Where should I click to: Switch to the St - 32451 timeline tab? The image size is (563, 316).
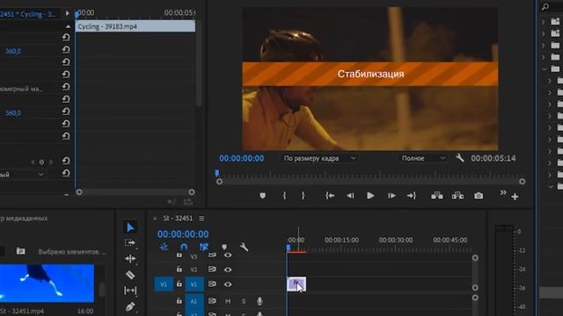click(x=178, y=219)
